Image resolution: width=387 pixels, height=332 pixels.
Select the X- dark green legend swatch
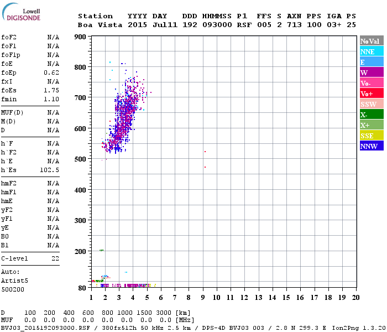[372, 115]
